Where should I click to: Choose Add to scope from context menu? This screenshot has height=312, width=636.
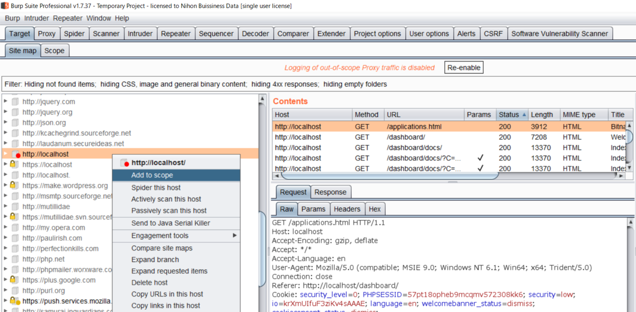tap(176, 175)
